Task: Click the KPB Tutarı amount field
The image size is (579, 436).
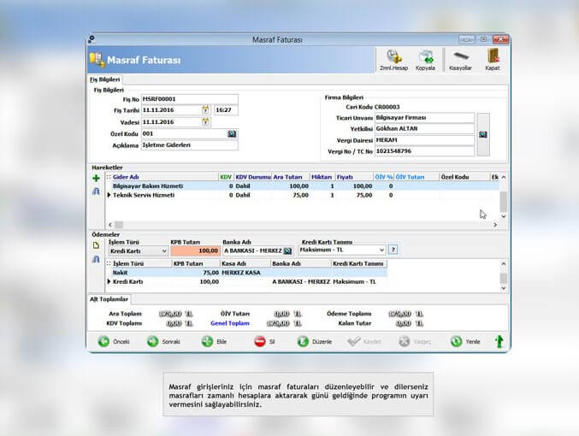Action: click(x=195, y=251)
